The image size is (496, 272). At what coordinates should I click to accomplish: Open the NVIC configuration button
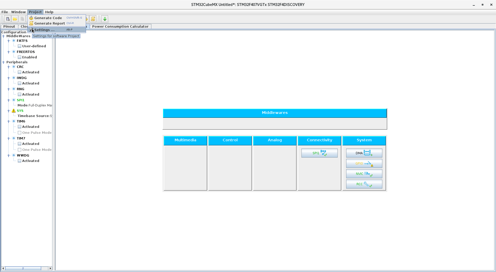364,174
